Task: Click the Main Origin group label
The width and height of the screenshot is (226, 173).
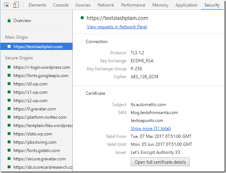Action: [x=16, y=37]
